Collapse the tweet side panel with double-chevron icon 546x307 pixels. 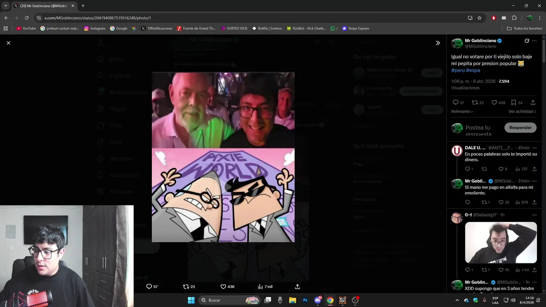pyautogui.click(x=438, y=43)
